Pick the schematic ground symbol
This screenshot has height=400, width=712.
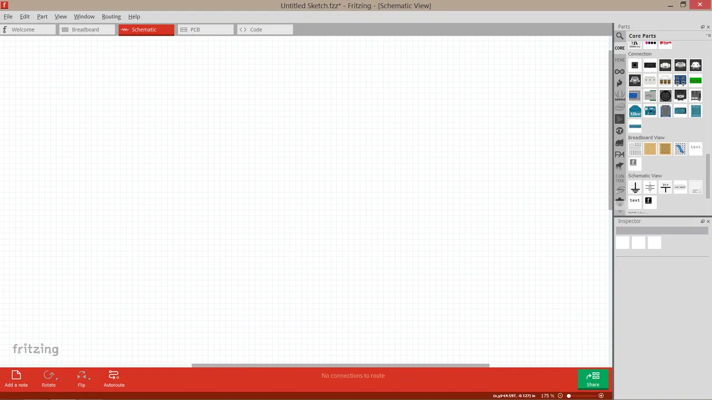(635, 188)
